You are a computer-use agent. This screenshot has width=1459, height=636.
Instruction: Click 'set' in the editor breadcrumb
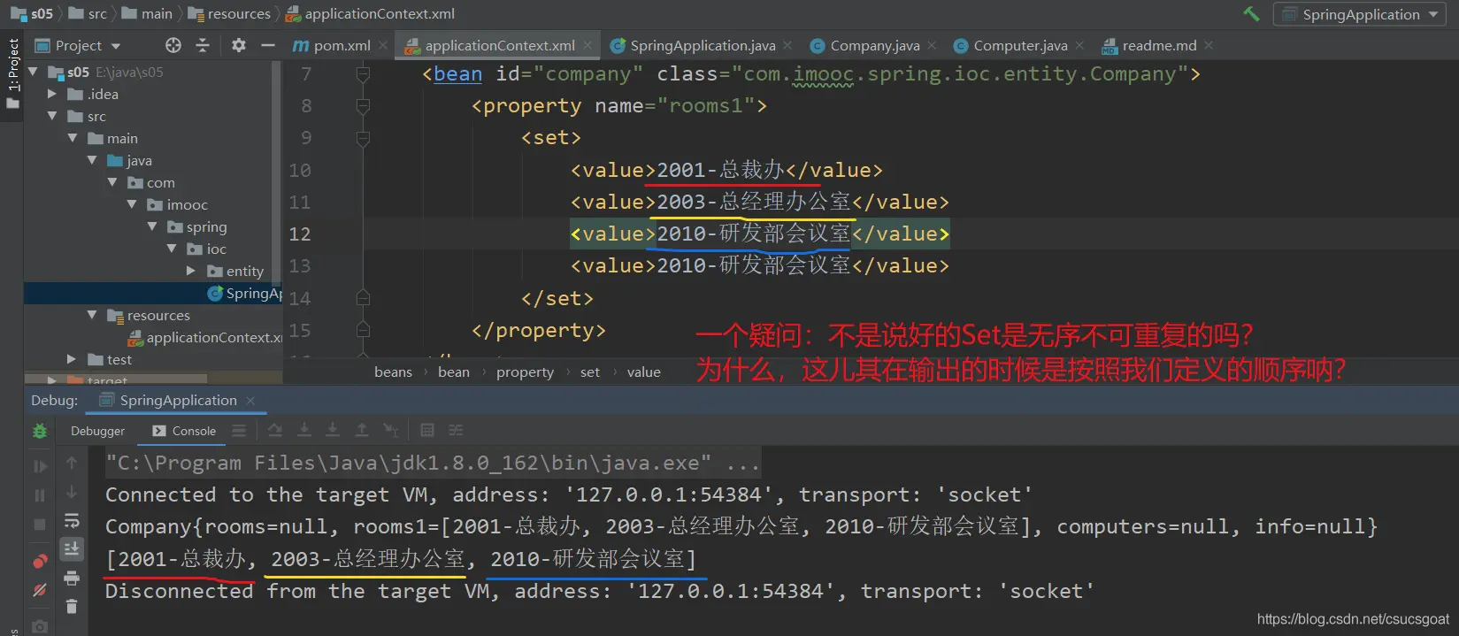590,372
